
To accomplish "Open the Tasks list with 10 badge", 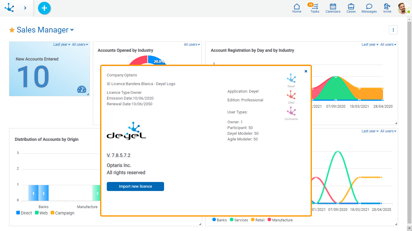I will [x=315, y=8].
